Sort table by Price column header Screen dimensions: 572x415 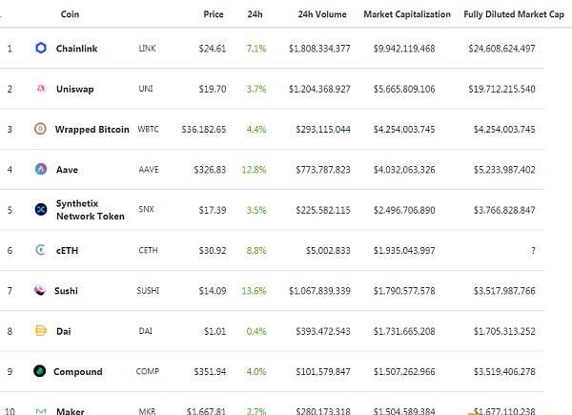pyautogui.click(x=214, y=14)
